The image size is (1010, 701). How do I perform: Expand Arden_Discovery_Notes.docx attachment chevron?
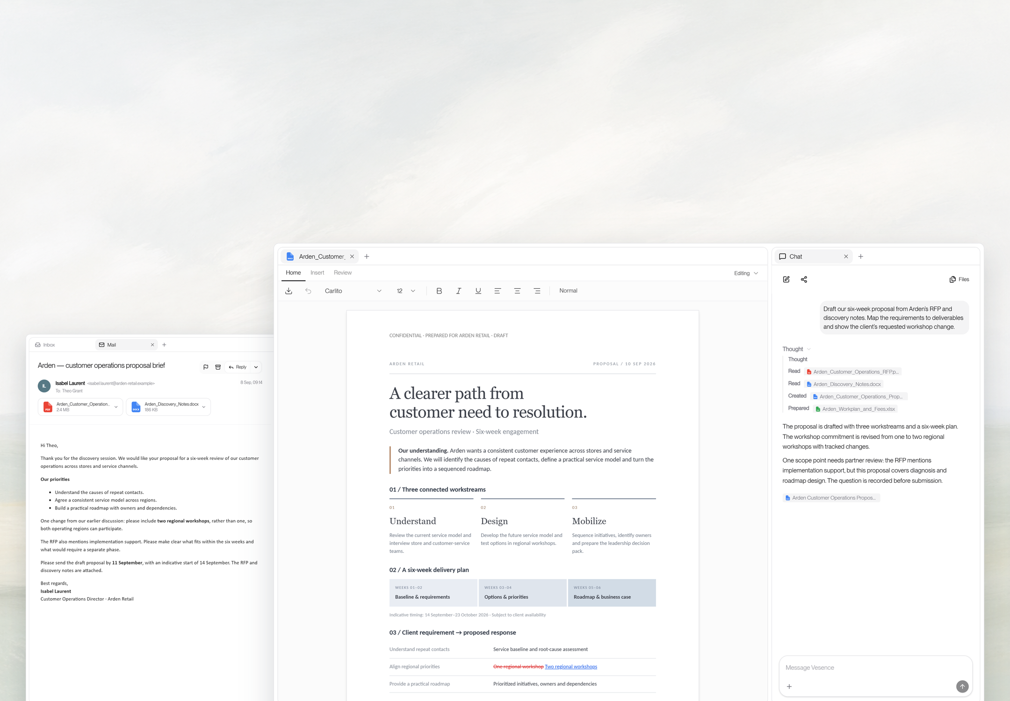click(204, 407)
